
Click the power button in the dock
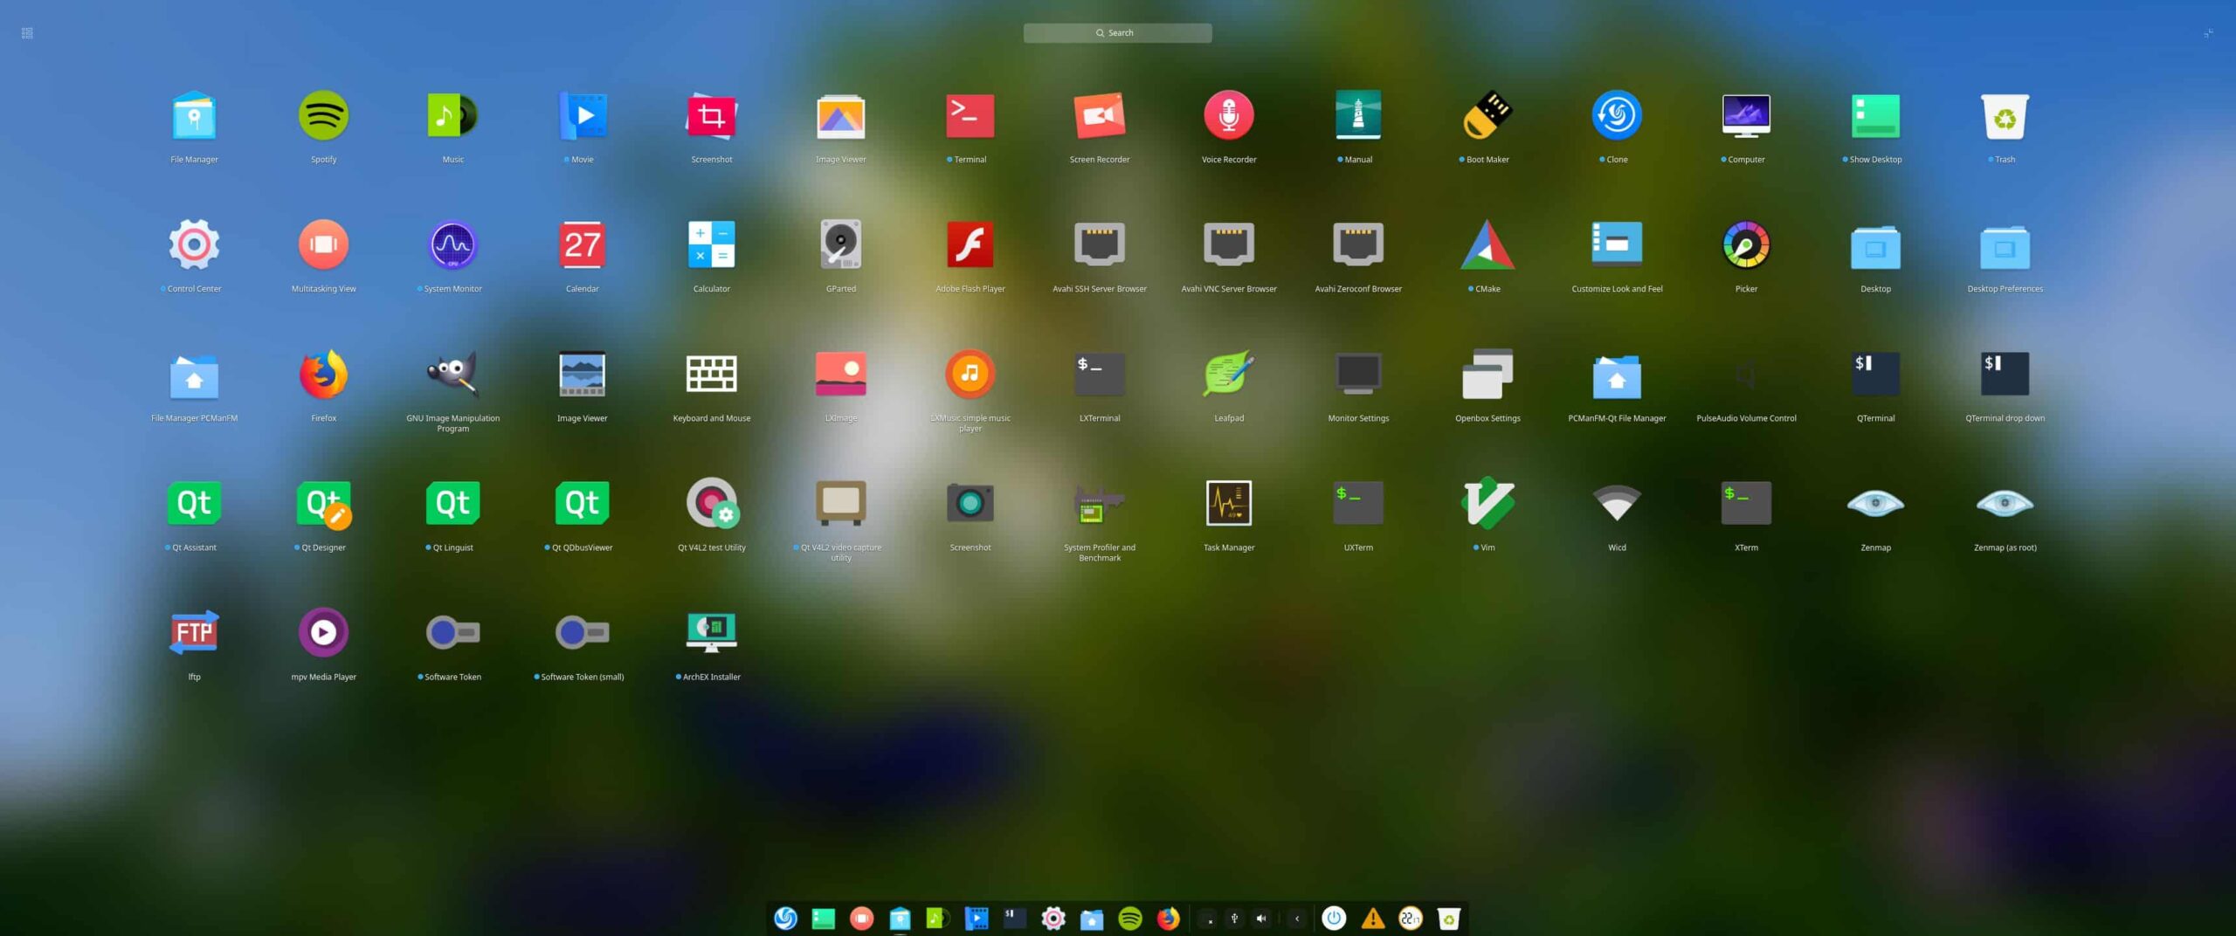(1334, 919)
